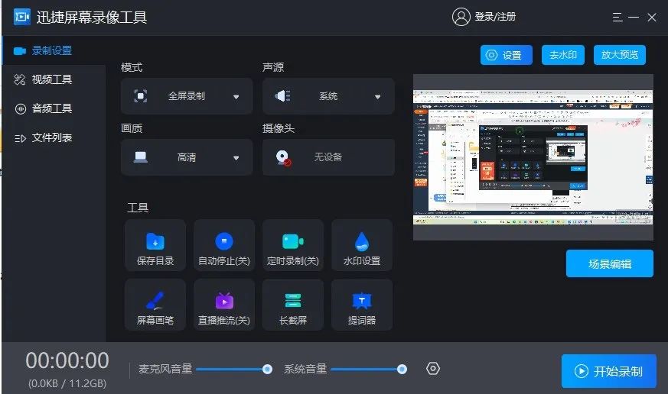The height and width of the screenshot is (394, 668).
Task: Toggle the 自动停止(关) tool
Action: click(224, 245)
